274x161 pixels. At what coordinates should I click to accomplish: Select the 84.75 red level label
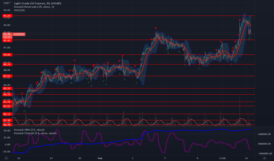coord(7,95)
